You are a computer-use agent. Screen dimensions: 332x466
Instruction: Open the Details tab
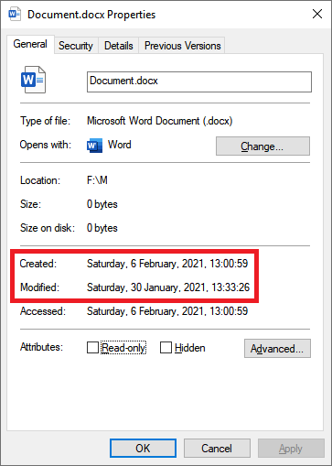click(119, 46)
